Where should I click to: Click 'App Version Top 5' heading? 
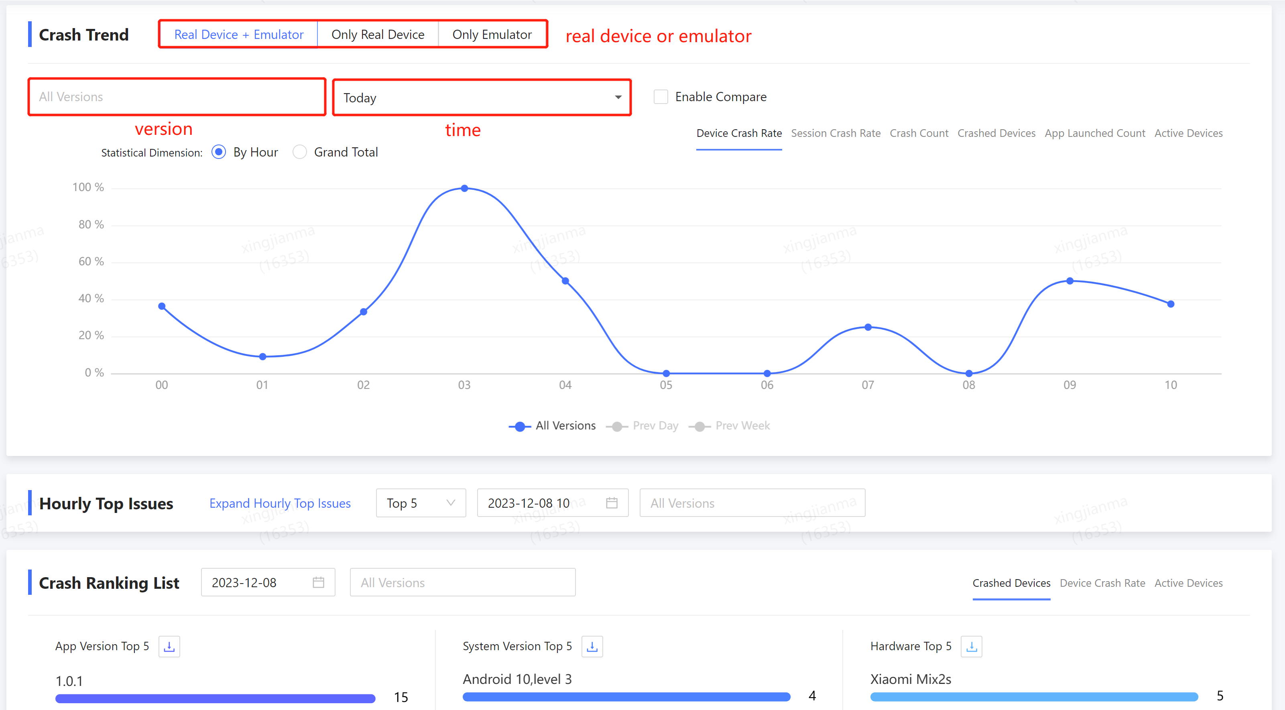tap(102, 646)
